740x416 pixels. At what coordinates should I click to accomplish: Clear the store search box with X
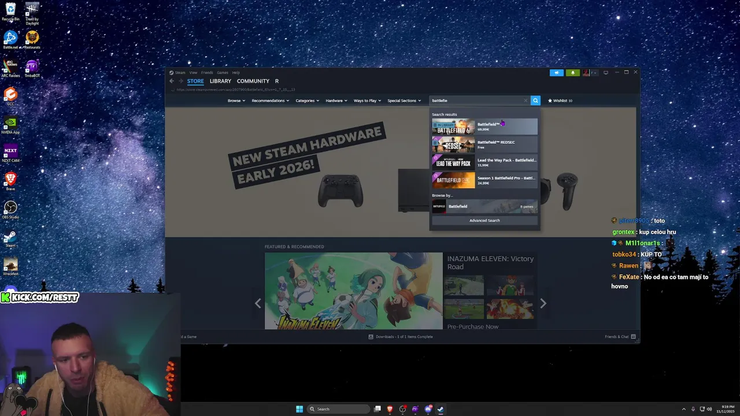pyautogui.click(x=526, y=101)
